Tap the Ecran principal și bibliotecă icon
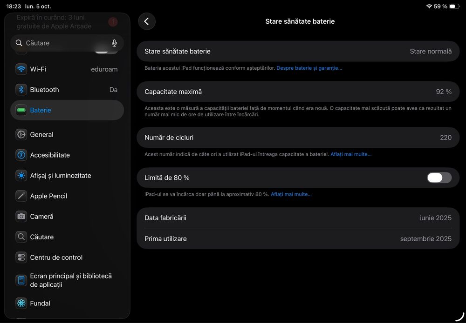 [x=21, y=280]
